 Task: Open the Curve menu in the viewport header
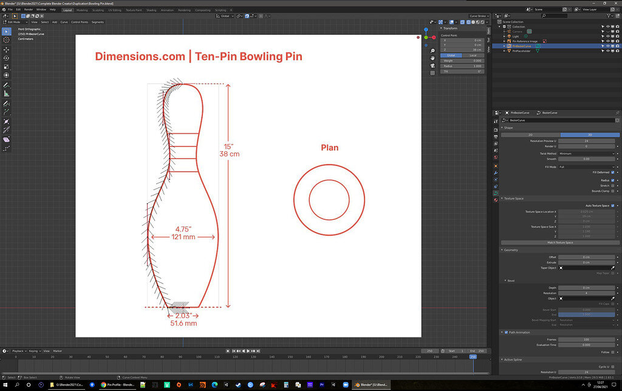click(64, 22)
